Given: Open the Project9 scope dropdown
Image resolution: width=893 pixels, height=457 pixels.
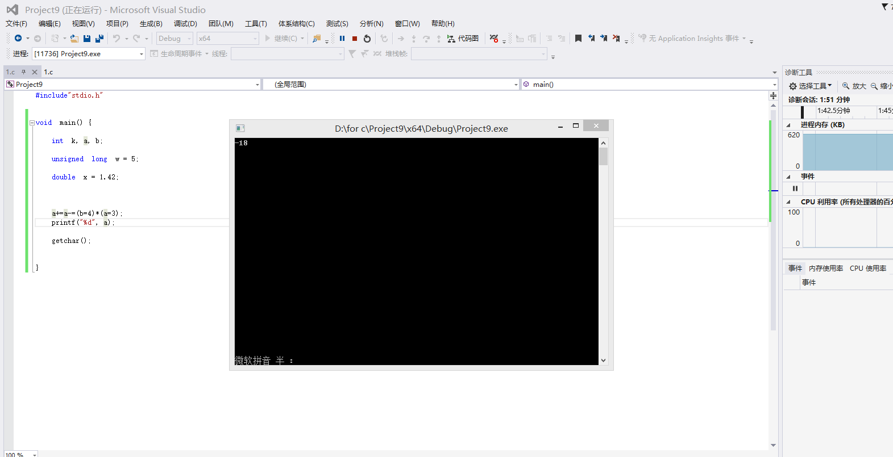Looking at the screenshot, I should 132,85.
